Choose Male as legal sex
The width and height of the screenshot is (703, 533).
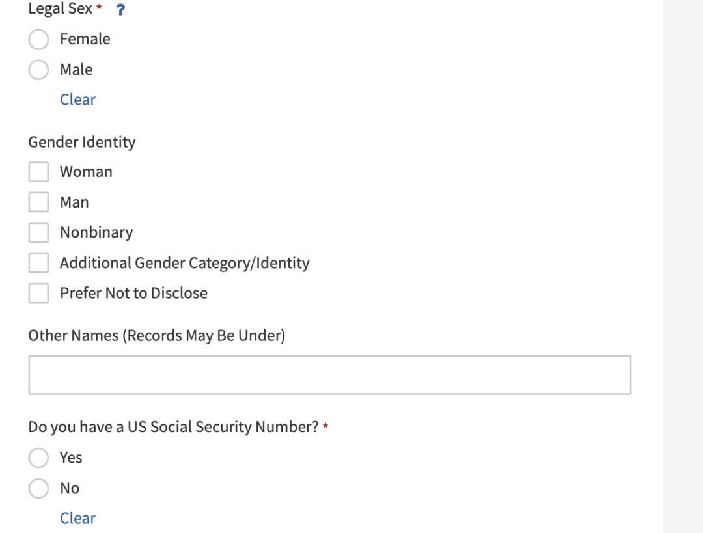(38, 70)
